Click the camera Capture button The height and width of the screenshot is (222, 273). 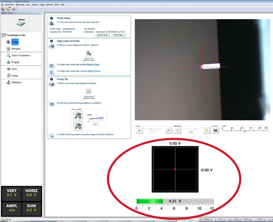216,130
